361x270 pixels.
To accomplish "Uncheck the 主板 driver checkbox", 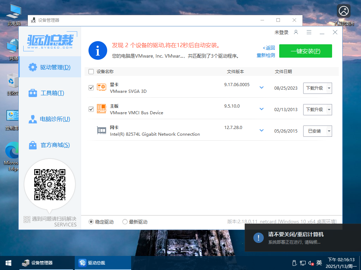I will 91,109.
